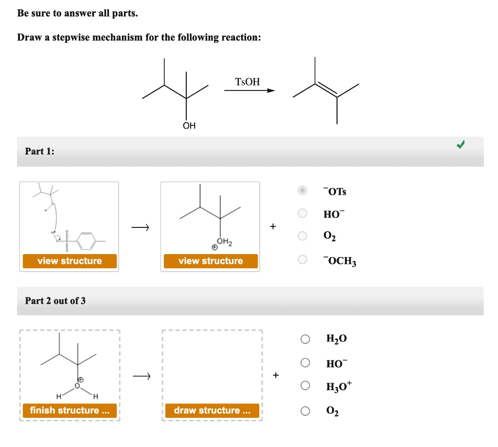The image size is (498, 447).
Task: Click the view structure button under the mechanism drawing
Action: pyautogui.click(x=69, y=261)
